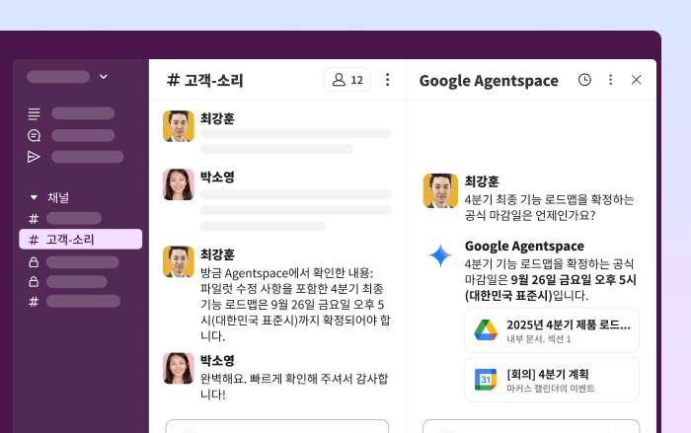691x433 pixels.
Task: Click 박소영's avatar on the 완벽해요 message
Action: pyautogui.click(x=179, y=369)
